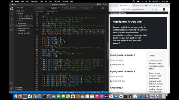Click the Chrome reload button

point(118,9)
